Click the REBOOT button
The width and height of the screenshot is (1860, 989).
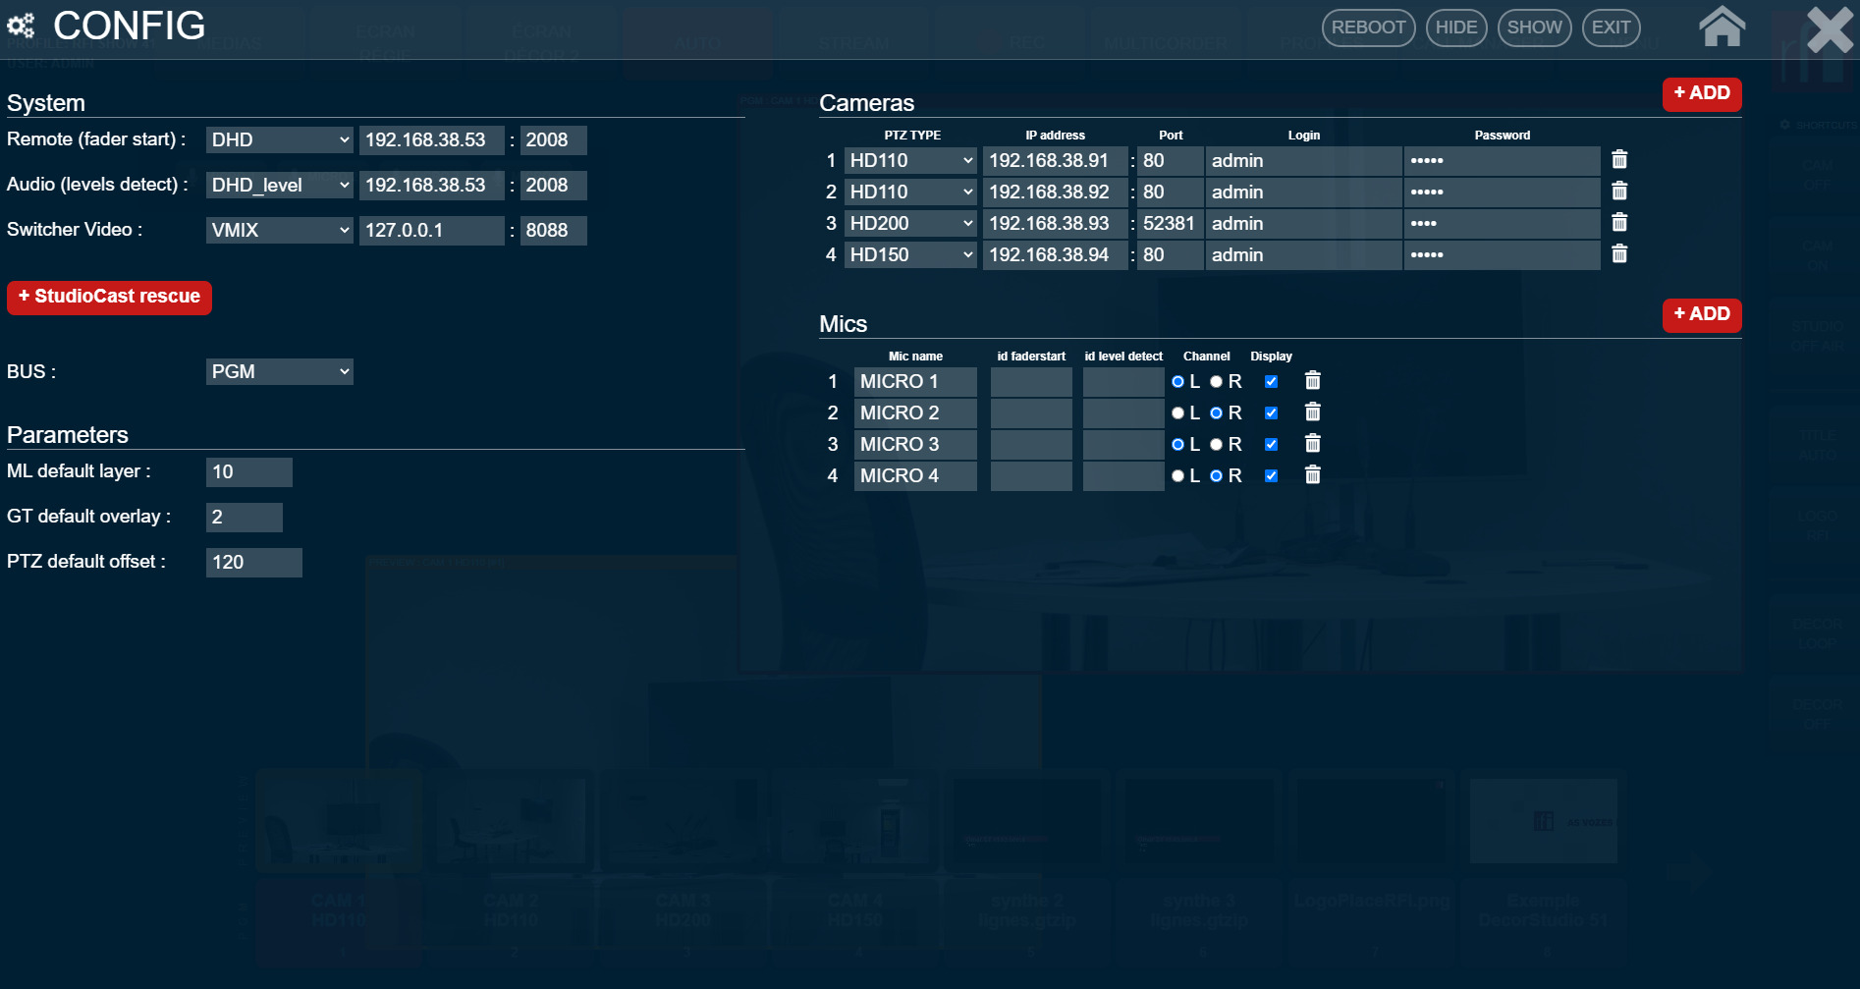coord(1368,27)
